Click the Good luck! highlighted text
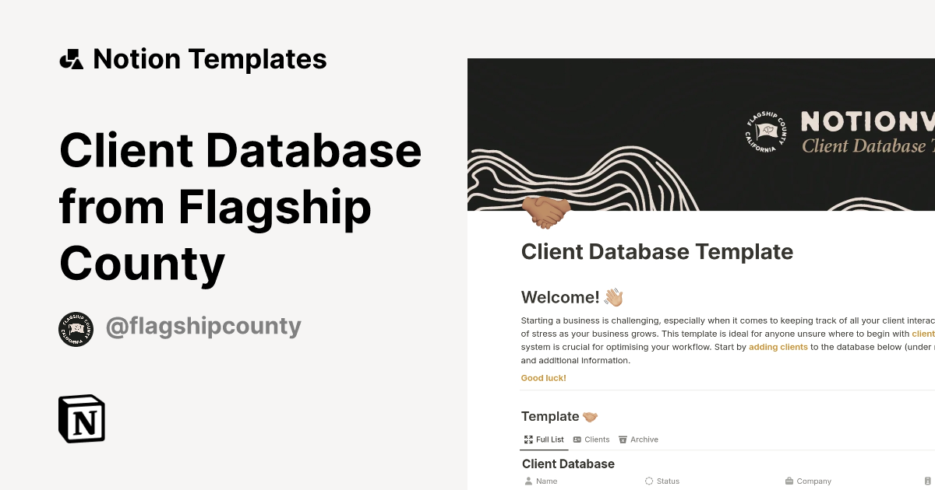 543,378
